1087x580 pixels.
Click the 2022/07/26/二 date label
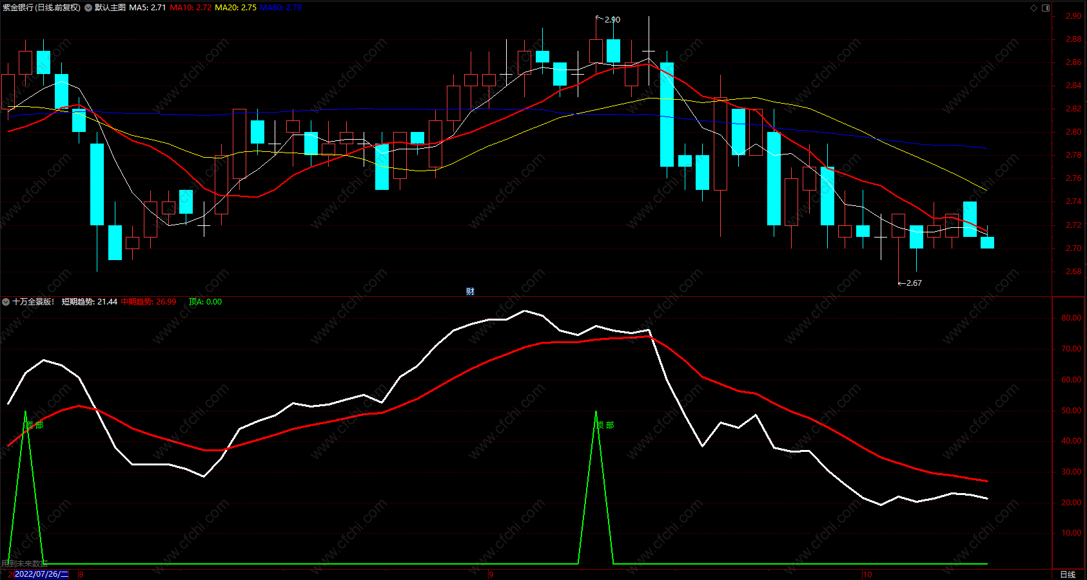[x=41, y=574]
